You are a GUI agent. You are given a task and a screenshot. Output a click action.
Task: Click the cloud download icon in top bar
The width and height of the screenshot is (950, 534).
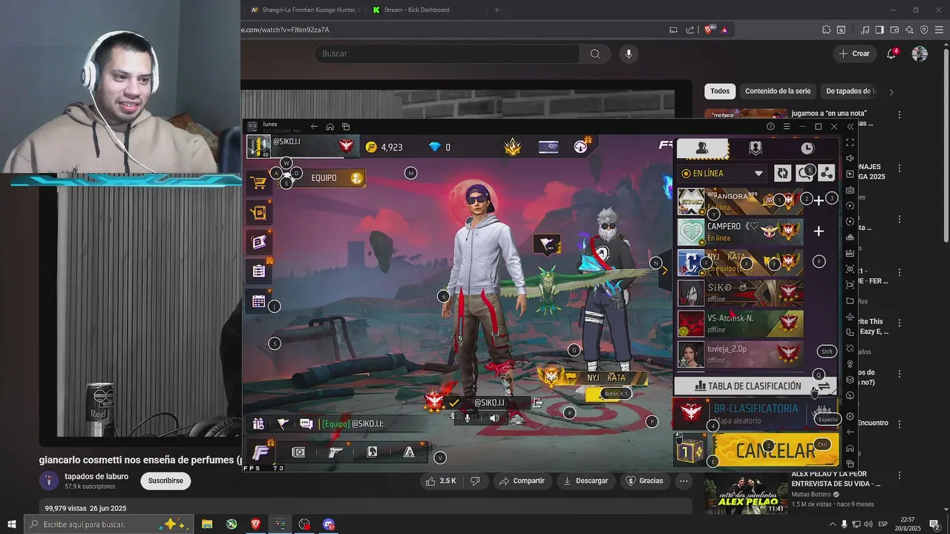(x=581, y=147)
